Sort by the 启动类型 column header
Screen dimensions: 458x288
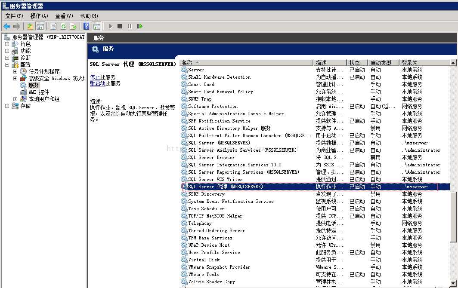click(x=383, y=63)
